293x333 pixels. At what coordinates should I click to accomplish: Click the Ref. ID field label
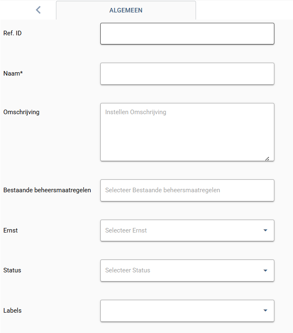12,33
